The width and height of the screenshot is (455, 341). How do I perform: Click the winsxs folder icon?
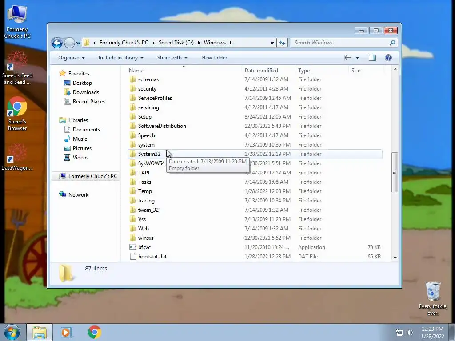(132, 238)
